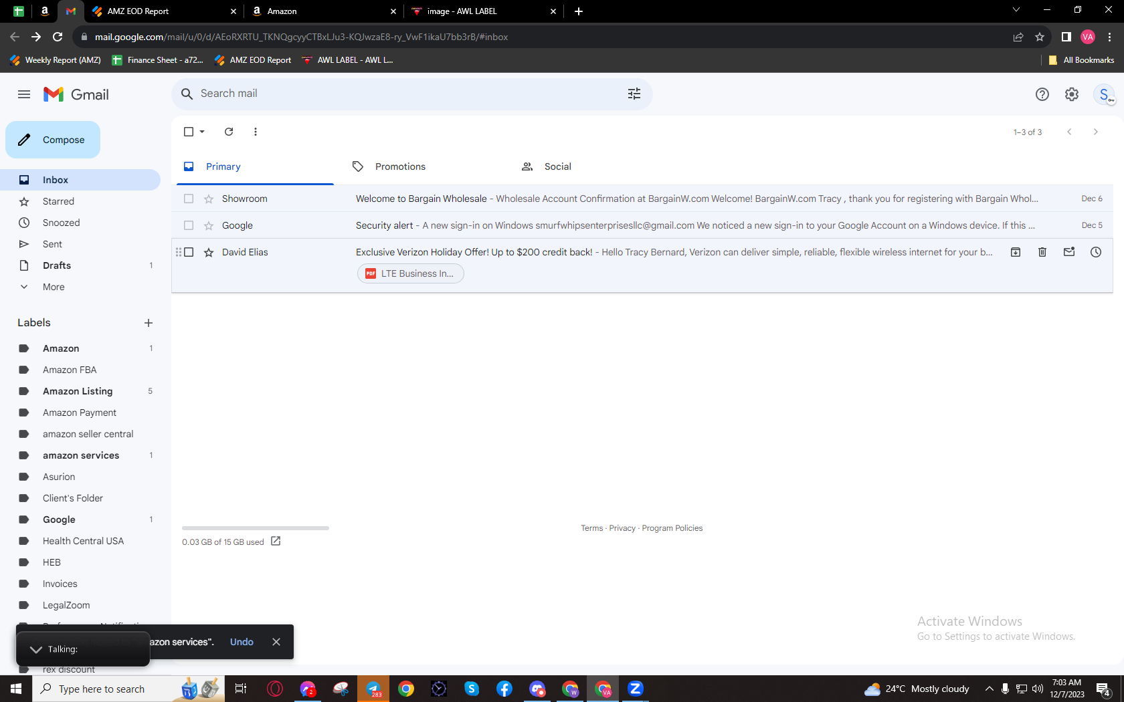Screen dimensions: 1124x702
Task: Open Zoom from the taskbar
Action: tap(636, 689)
